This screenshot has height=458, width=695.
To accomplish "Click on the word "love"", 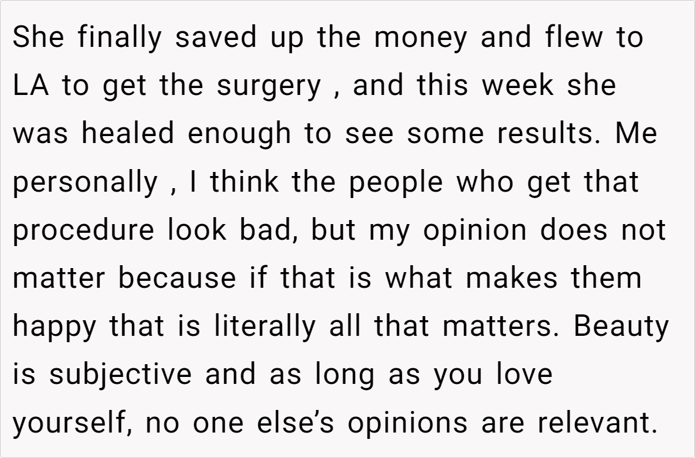I will (x=524, y=375).
